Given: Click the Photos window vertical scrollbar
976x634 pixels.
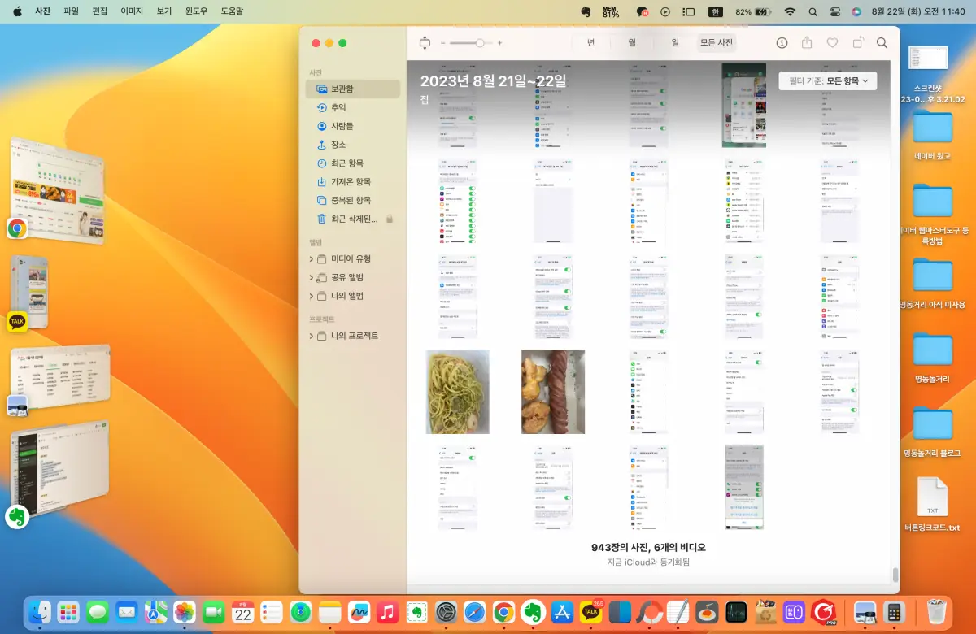Looking at the screenshot, I should point(895,575).
